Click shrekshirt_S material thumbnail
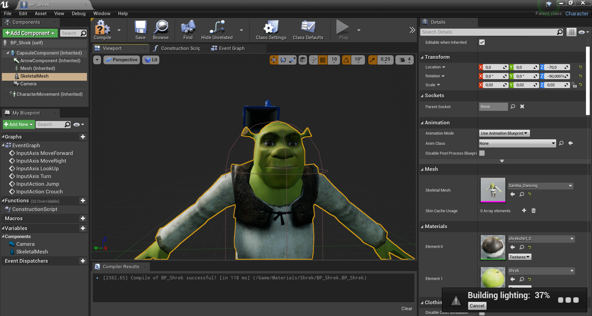The image size is (592, 316). tap(493, 247)
